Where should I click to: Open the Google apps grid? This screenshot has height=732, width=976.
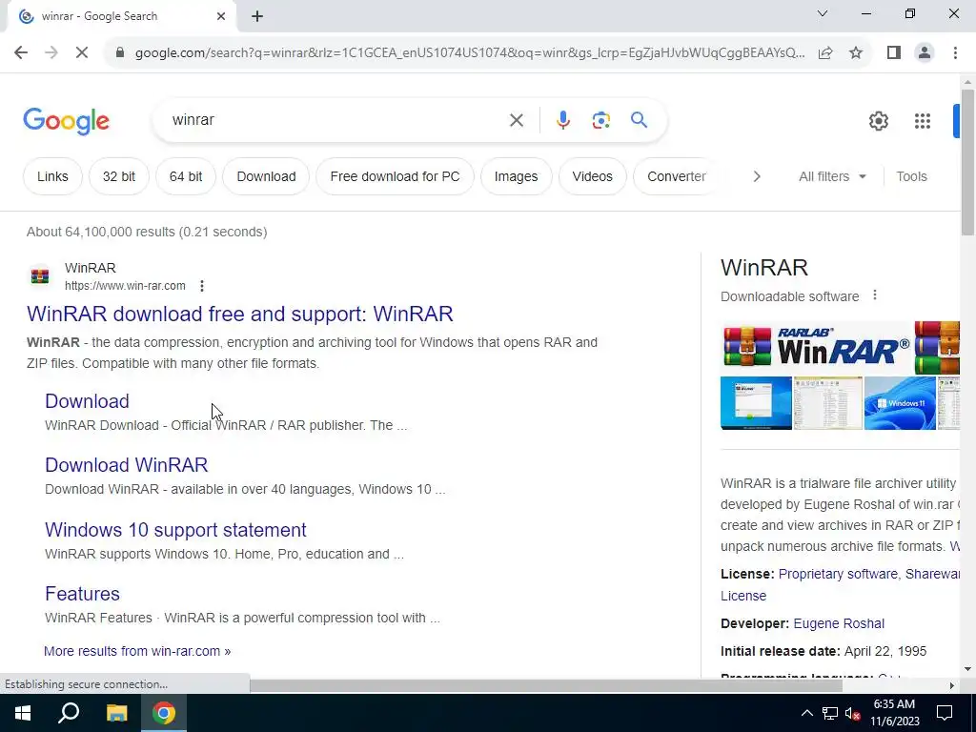point(923,121)
